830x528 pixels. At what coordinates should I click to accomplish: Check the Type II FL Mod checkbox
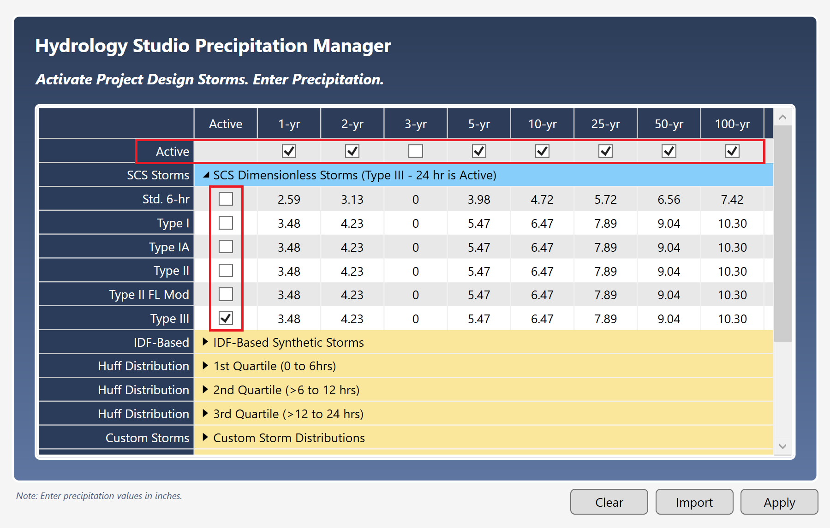coord(226,294)
